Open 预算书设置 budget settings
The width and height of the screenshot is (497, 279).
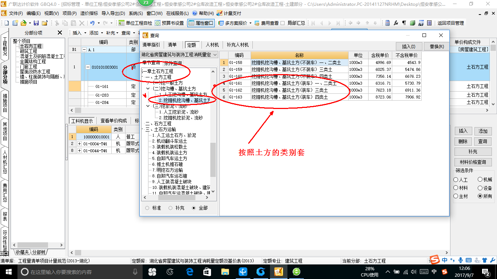tap(170, 23)
